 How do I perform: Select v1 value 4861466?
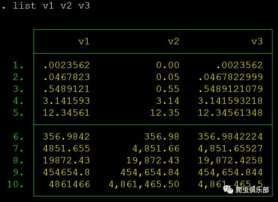tap(69, 184)
